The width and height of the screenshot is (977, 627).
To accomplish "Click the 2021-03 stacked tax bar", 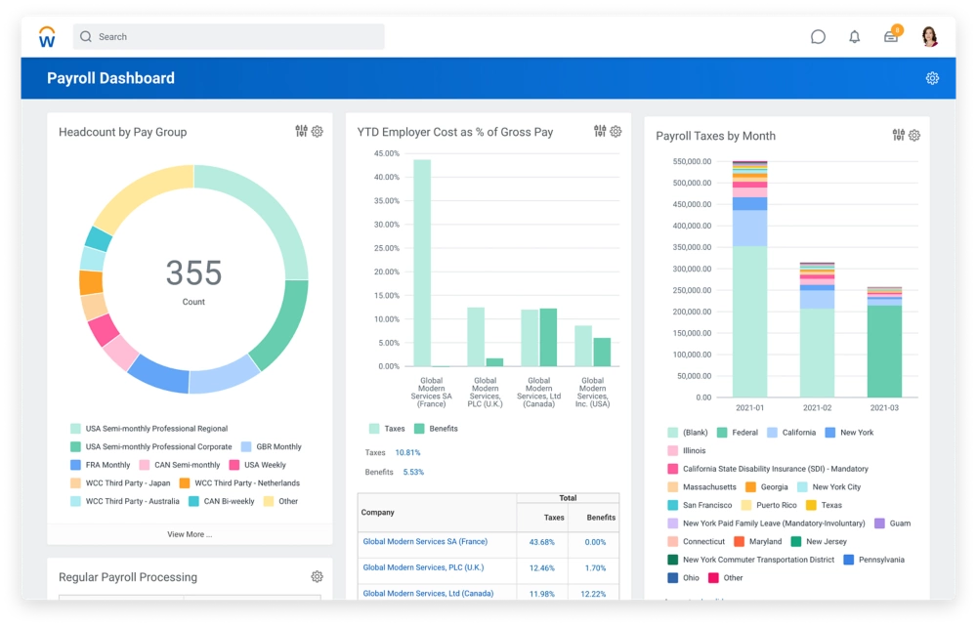I will [884, 343].
